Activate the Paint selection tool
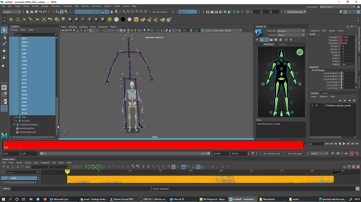Viewport: 361px width, 202px height. click(4, 44)
